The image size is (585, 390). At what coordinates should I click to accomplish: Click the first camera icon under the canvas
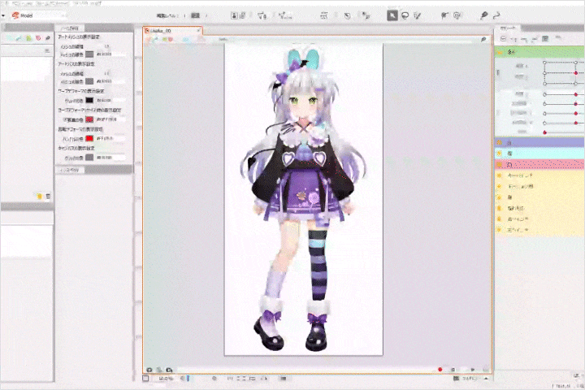(149, 370)
